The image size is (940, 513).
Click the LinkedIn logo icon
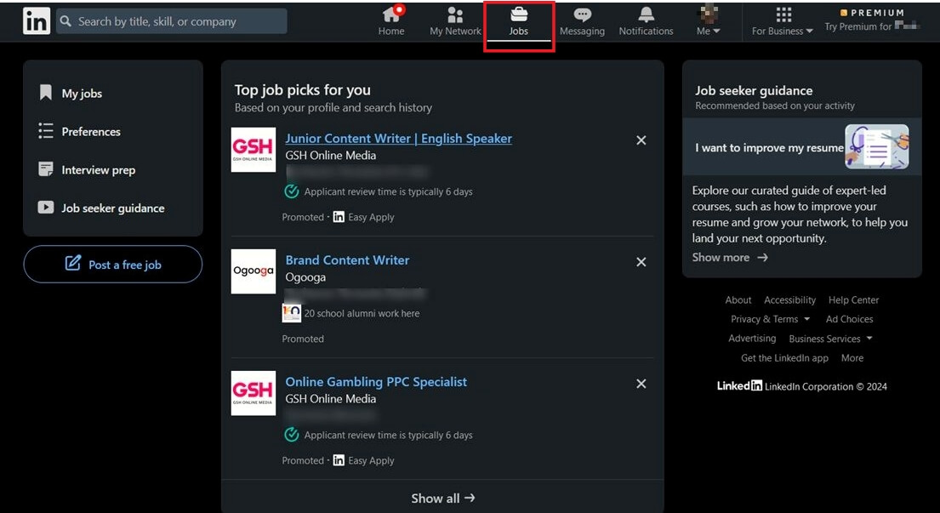pos(37,21)
